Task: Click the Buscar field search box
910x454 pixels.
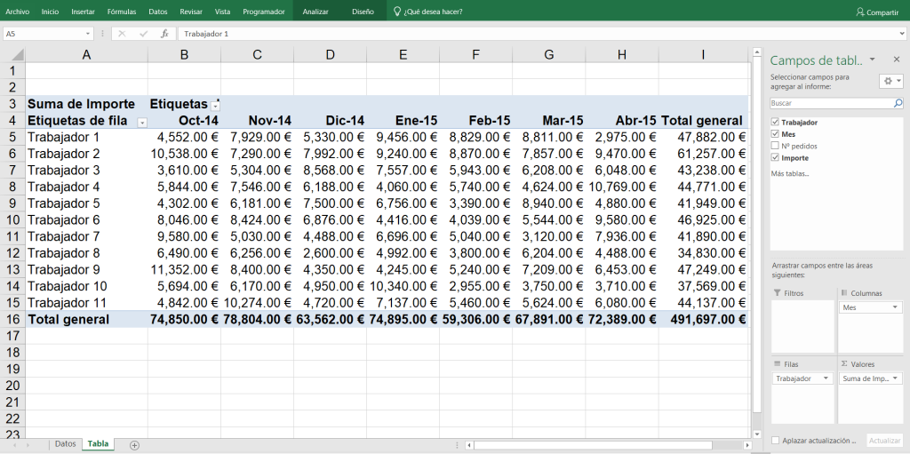Action: pos(830,104)
